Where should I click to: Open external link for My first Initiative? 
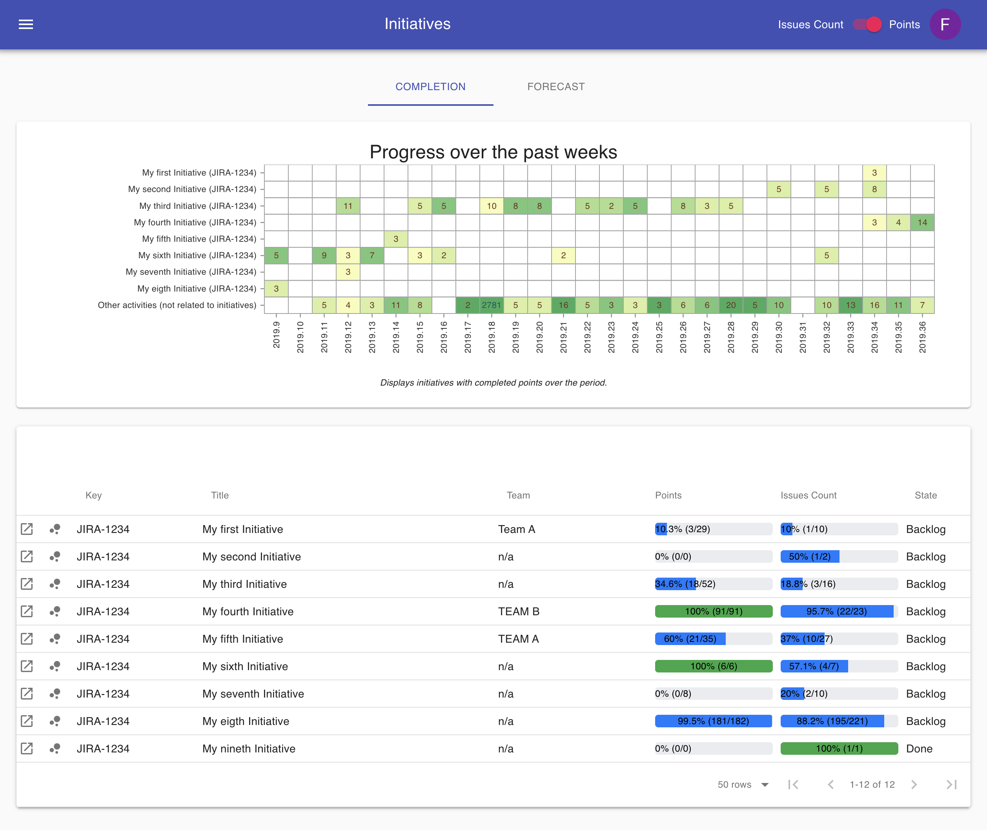[x=27, y=529]
